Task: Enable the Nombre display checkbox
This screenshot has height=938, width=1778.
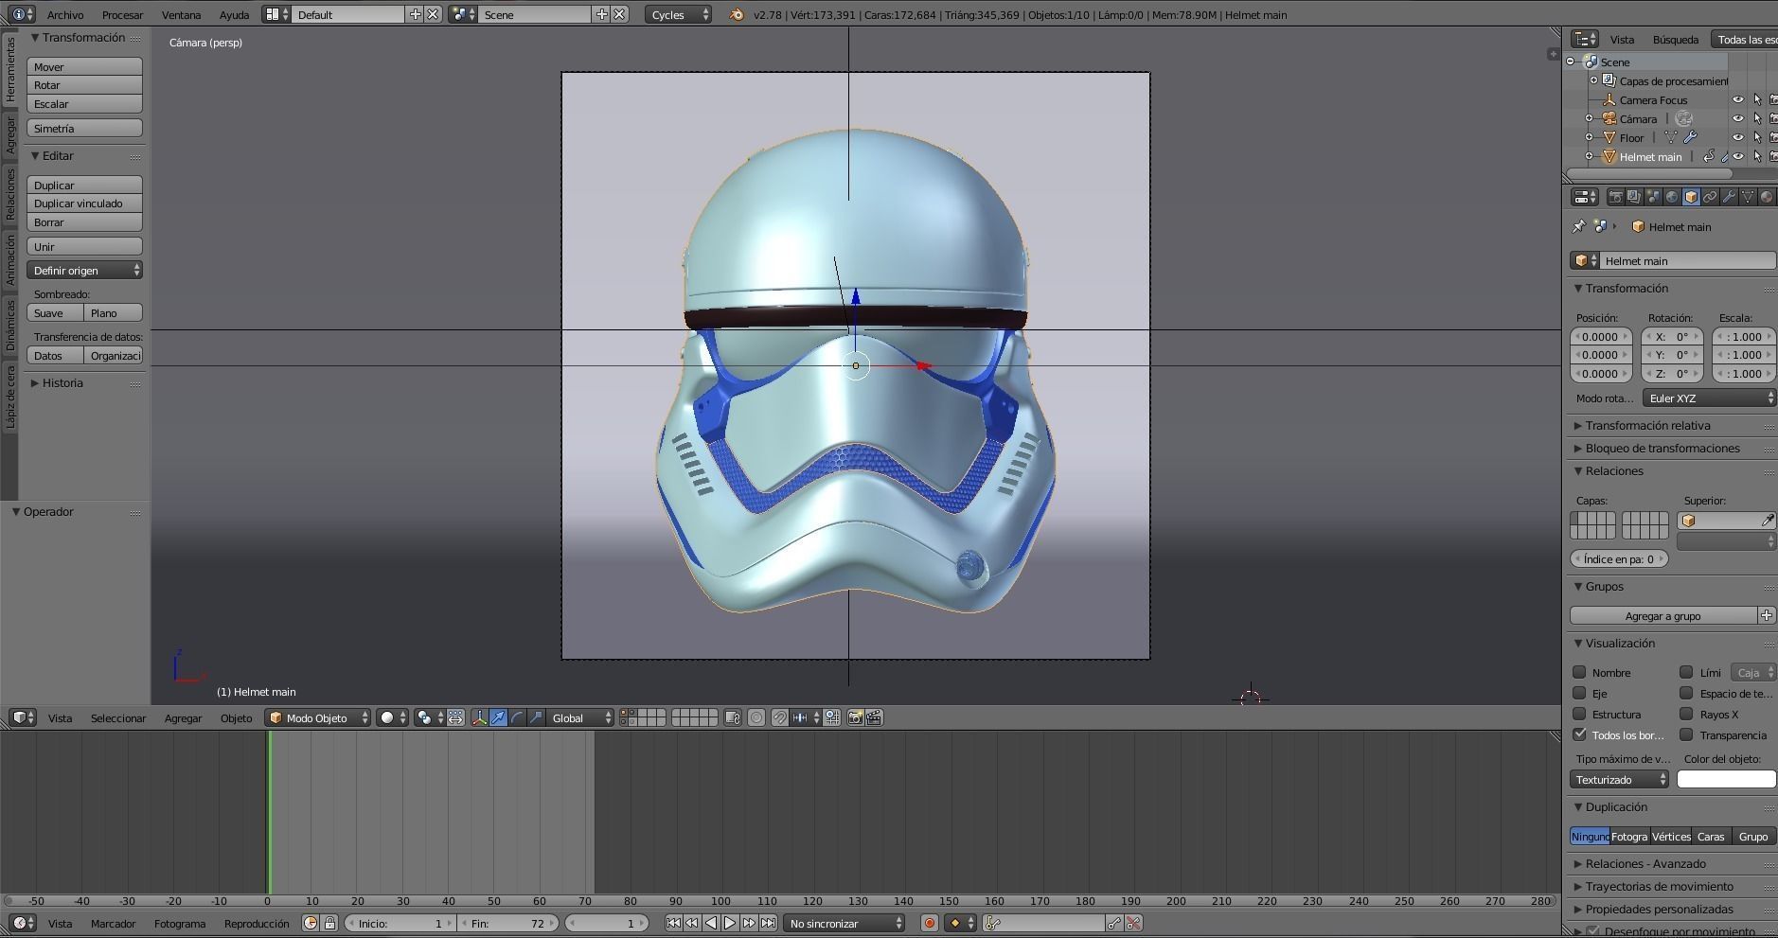Action: (1579, 672)
